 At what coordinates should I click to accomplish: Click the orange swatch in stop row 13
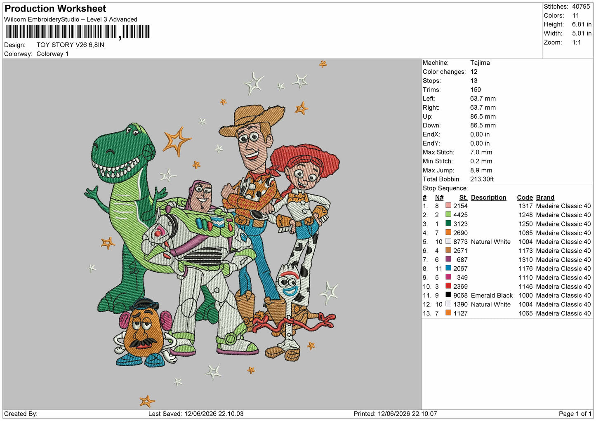448,313
